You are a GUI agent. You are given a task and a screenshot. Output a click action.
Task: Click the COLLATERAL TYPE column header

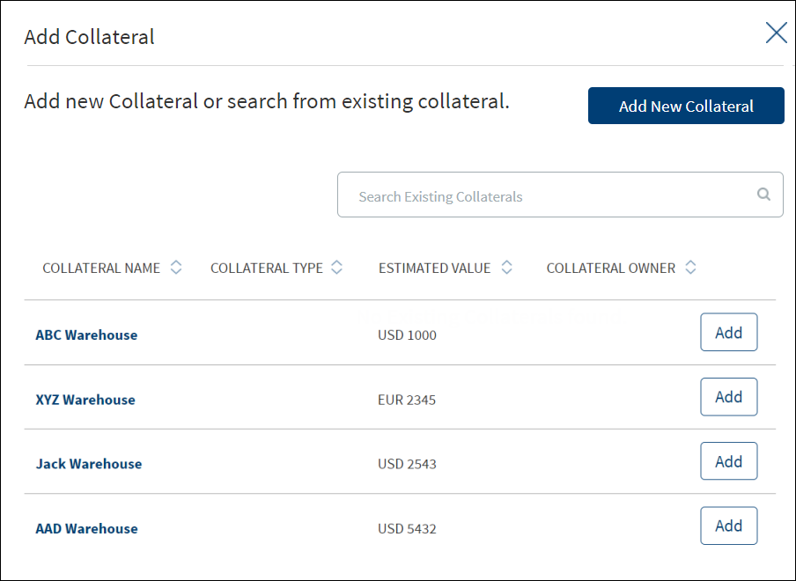[267, 268]
